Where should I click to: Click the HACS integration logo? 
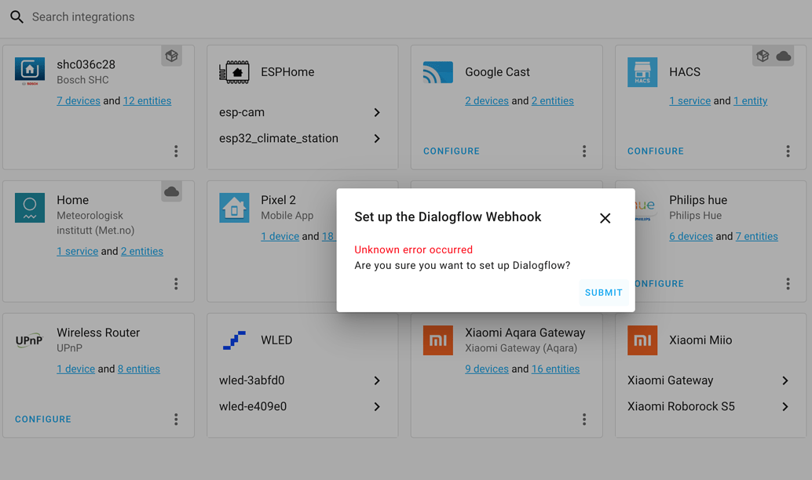tap(642, 71)
